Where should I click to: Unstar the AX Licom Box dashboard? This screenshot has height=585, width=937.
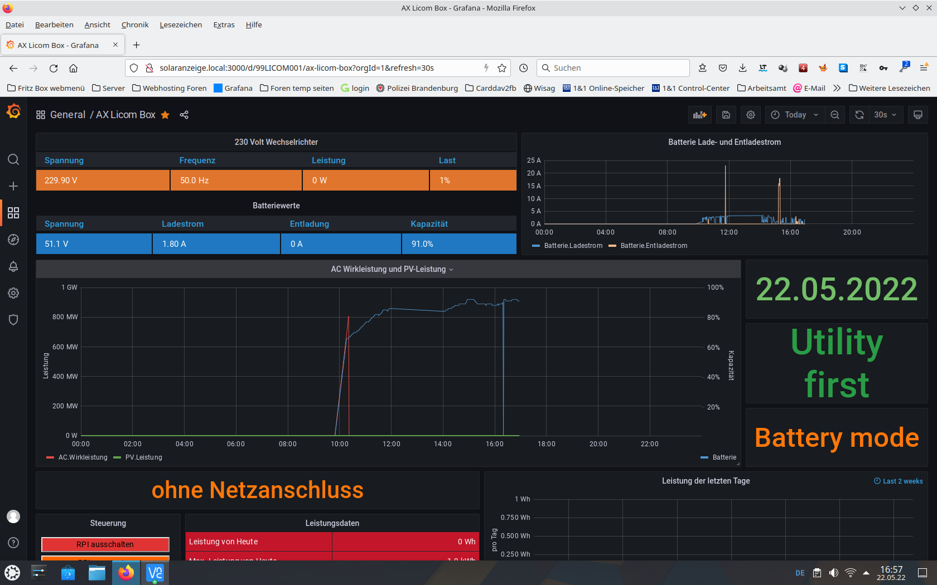pyautogui.click(x=165, y=115)
